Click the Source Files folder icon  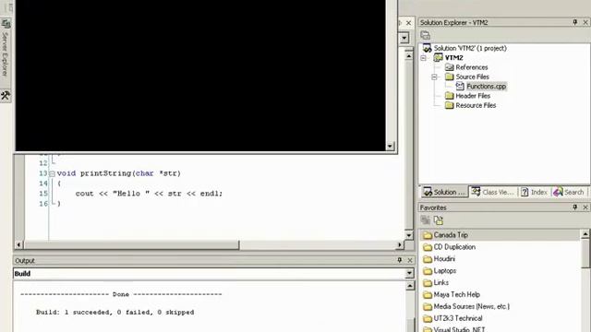pyautogui.click(x=449, y=77)
